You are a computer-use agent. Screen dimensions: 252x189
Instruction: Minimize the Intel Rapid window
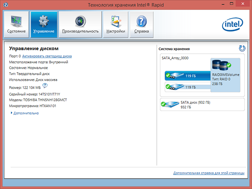[x=223, y=4]
